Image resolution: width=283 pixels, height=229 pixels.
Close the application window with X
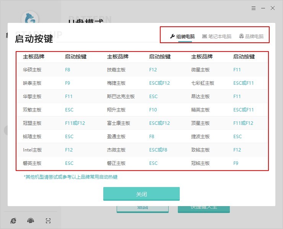pyautogui.click(x=273, y=8)
